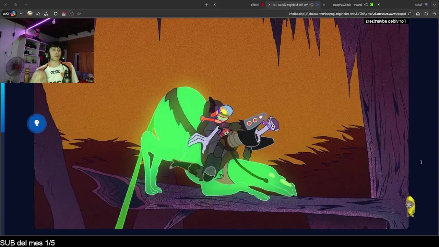The image size is (439, 247).
Task: Open the home page via the house icon
Action: tap(418, 14)
